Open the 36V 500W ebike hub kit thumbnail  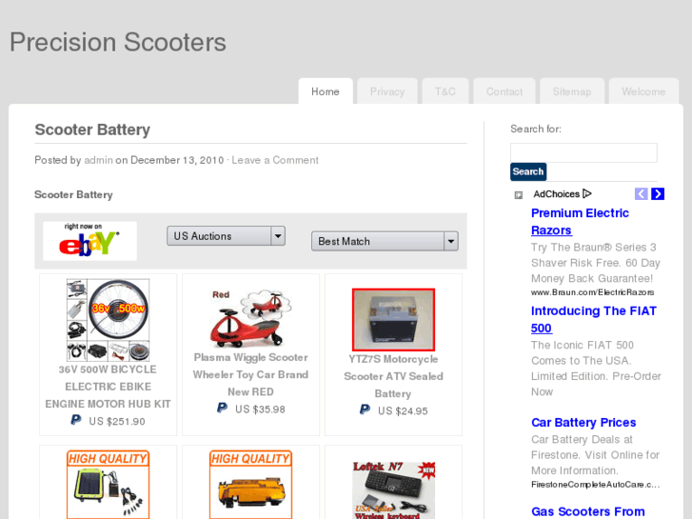109,320
